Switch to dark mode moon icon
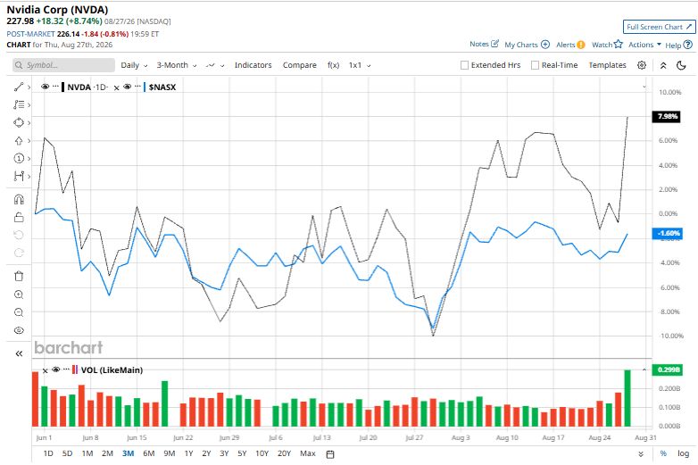The image size is (698, 465). (681, 65)
